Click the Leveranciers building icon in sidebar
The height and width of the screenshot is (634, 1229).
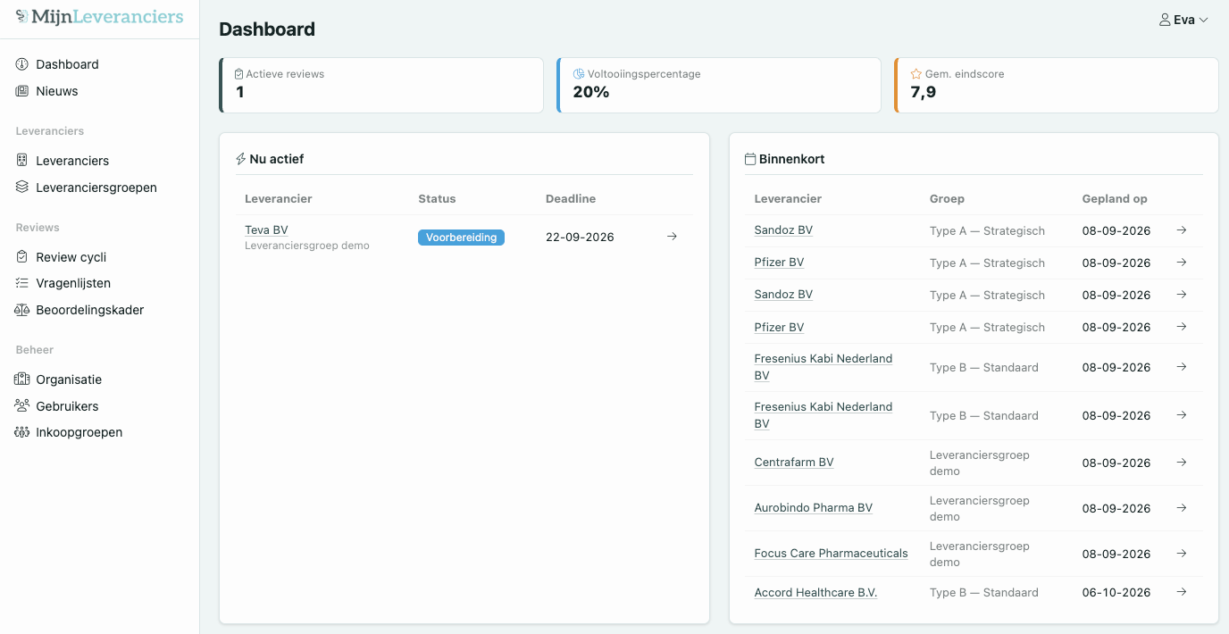[x=22, y=161]
